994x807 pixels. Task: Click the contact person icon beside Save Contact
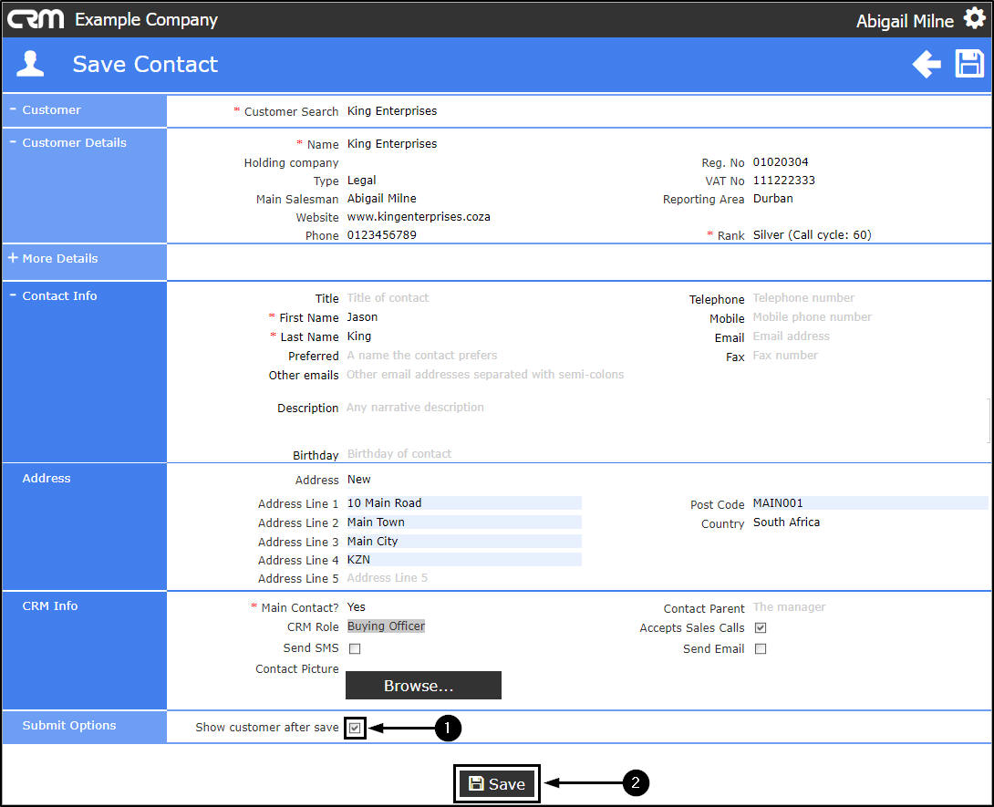pyautogui.click(x=31, y=65)
